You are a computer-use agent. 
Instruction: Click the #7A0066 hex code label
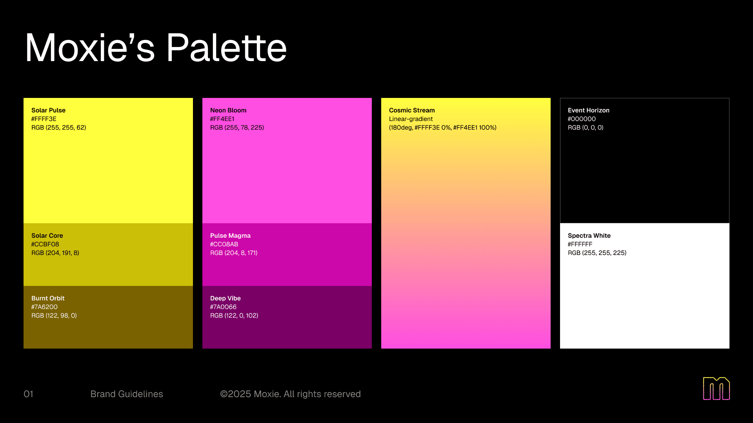(x=223, y=307)
